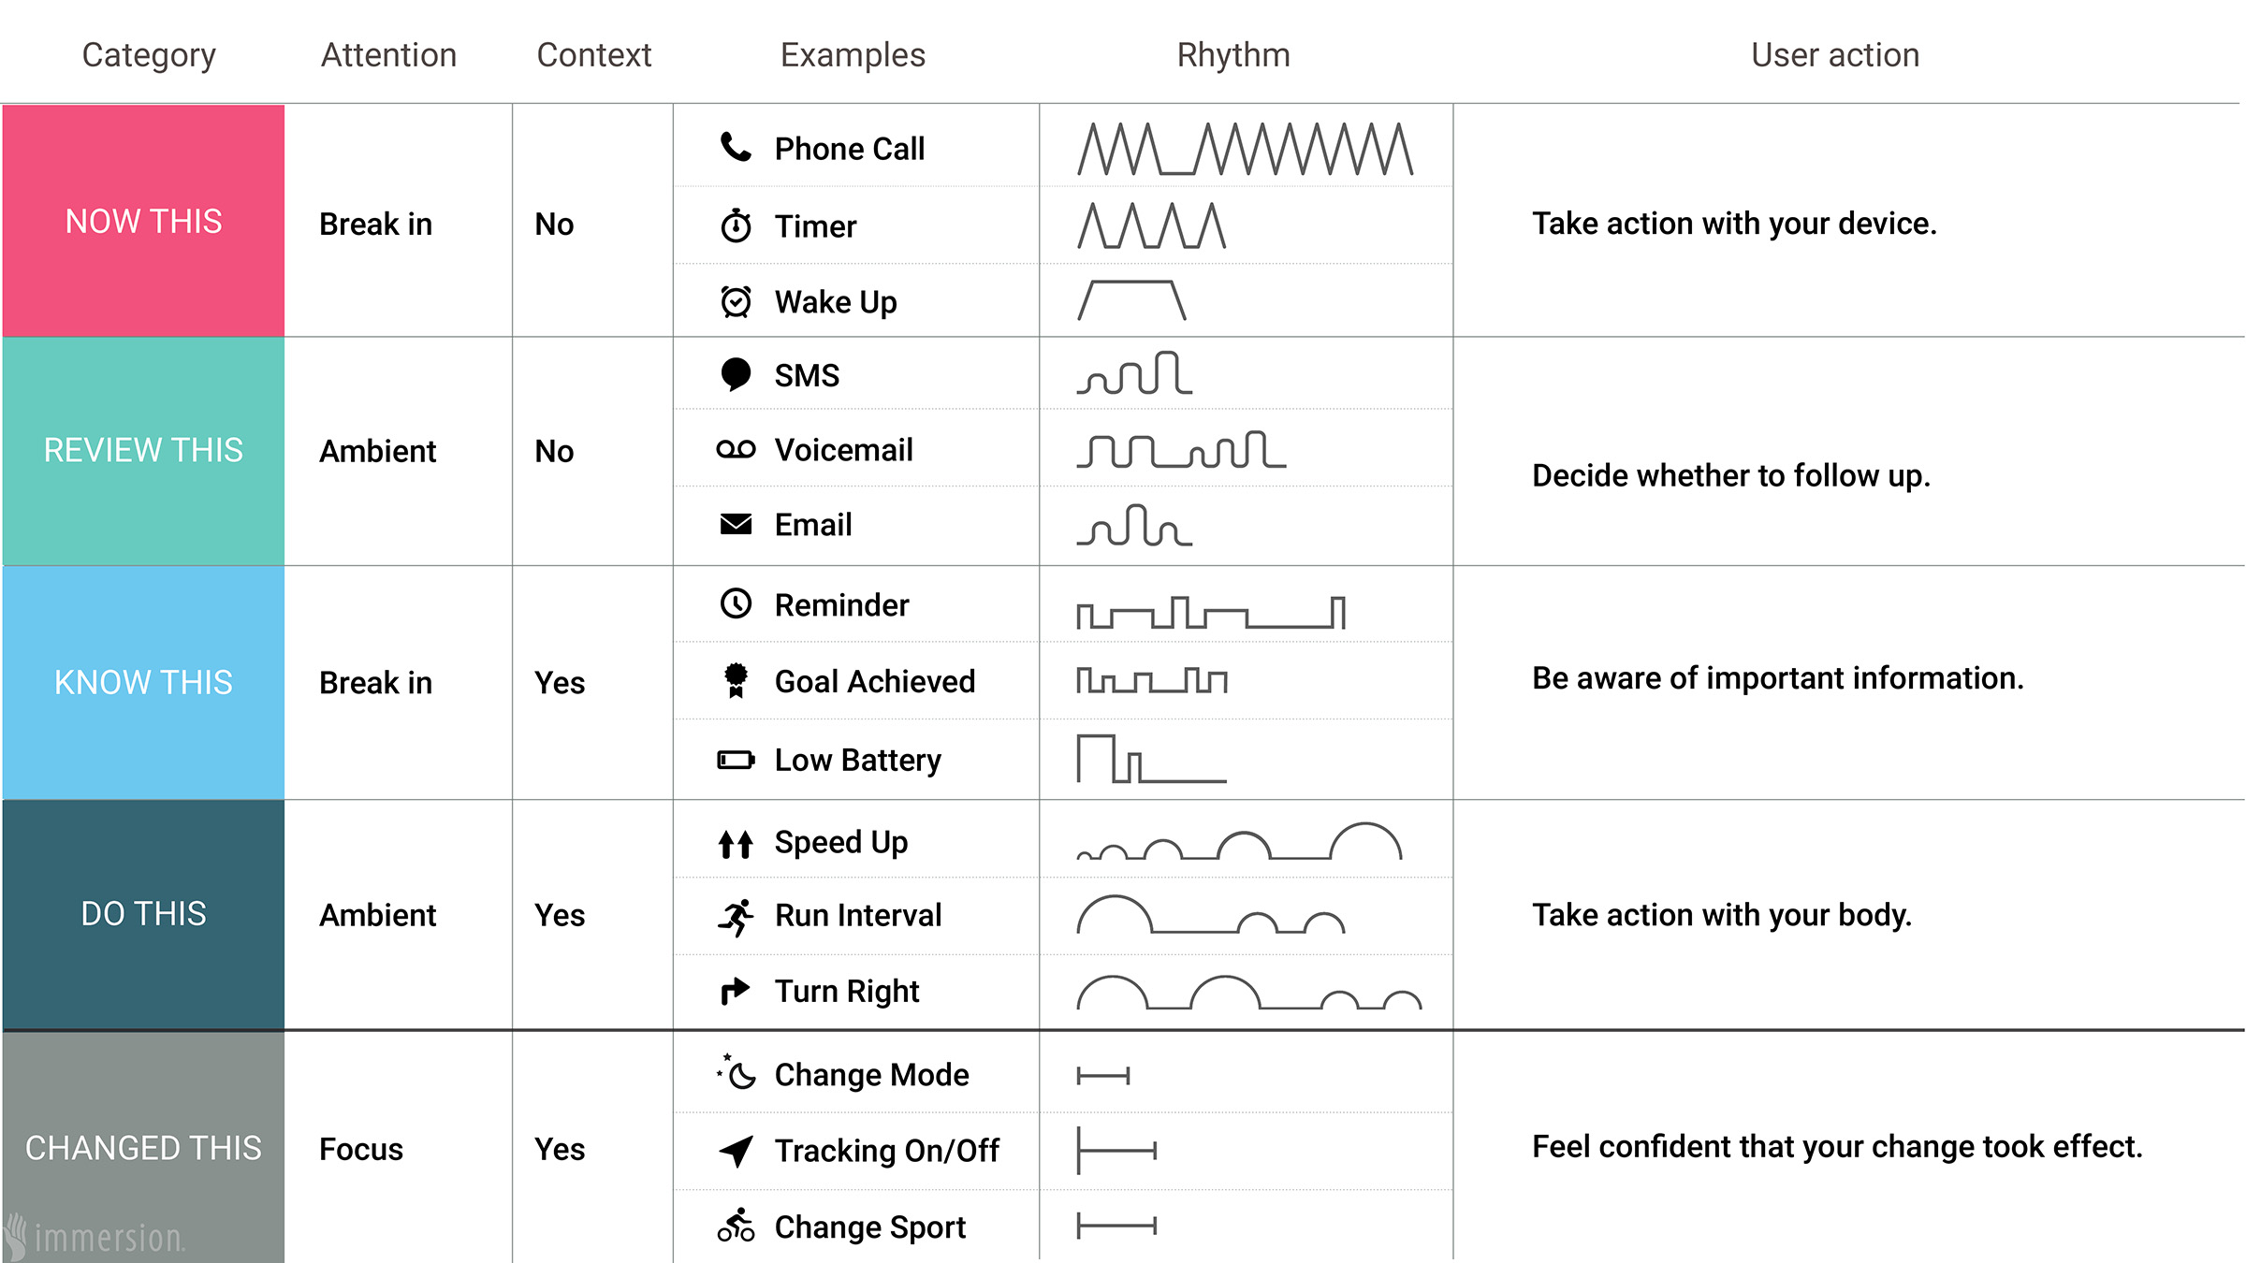
Task: Click the Phone Call handset icon
Action: click(736, 148)
